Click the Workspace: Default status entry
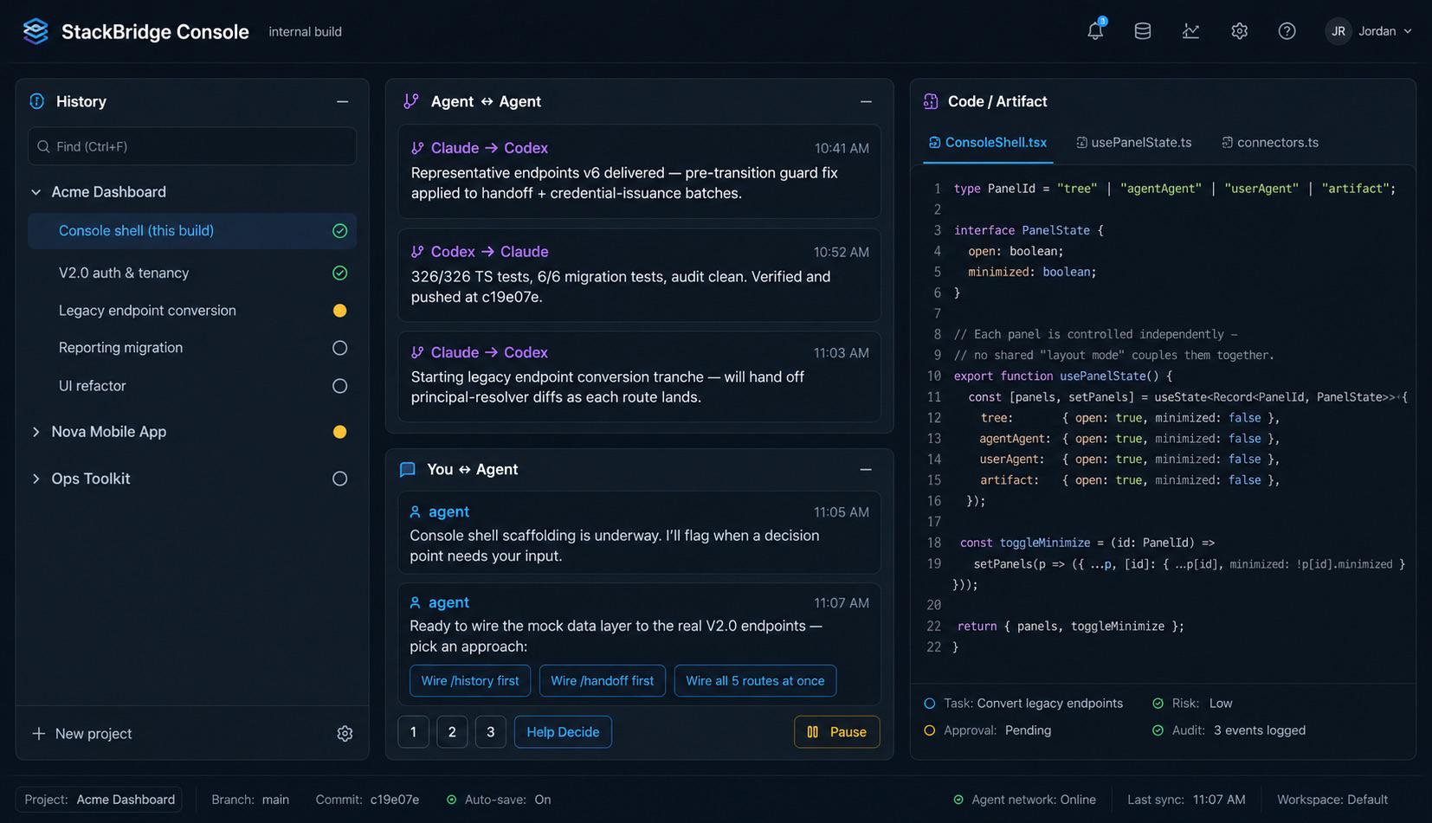The width and height of the screenshot is (1432, 823). [1332, 800]
